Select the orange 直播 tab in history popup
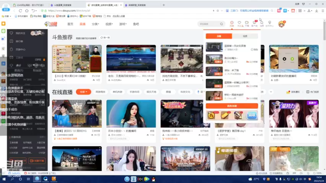The height and width of the screenshot is (183, 326). [x=219, y=36]
